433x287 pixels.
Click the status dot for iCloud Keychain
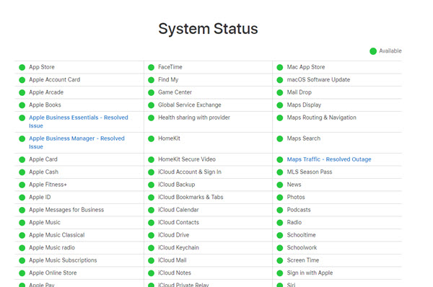(151, 248)
